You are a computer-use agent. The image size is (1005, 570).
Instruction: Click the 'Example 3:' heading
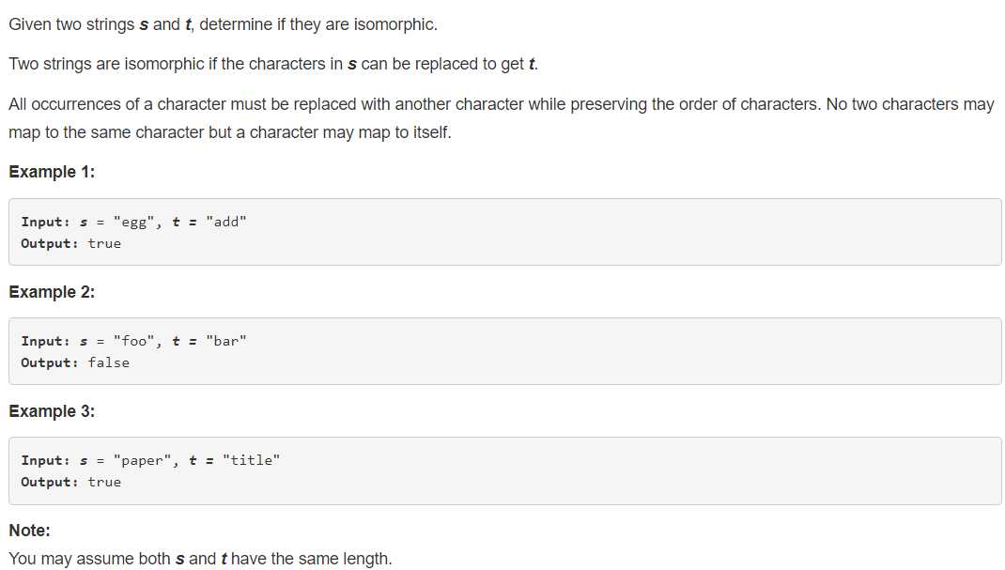pyautogui.click(x=52, y=411)
